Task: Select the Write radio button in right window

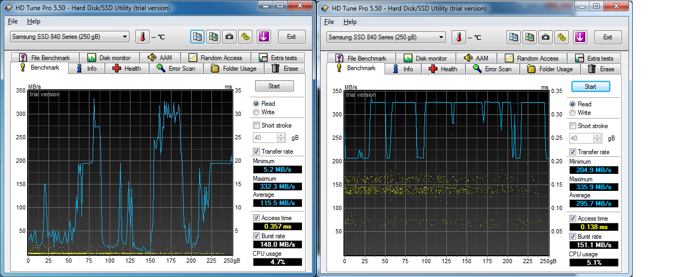Action: point(572,113)
